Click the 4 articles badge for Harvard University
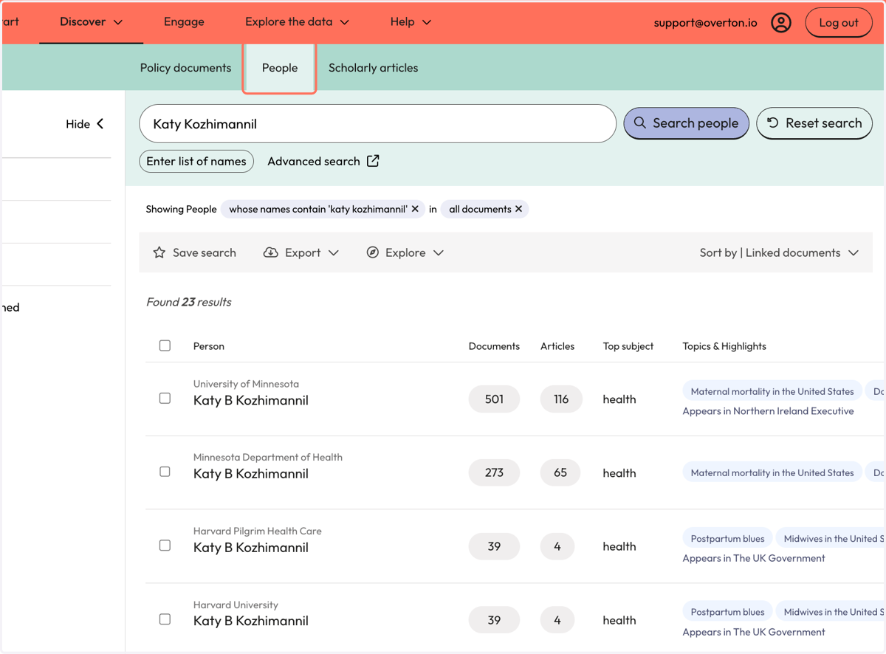 [x=557, y=620]
